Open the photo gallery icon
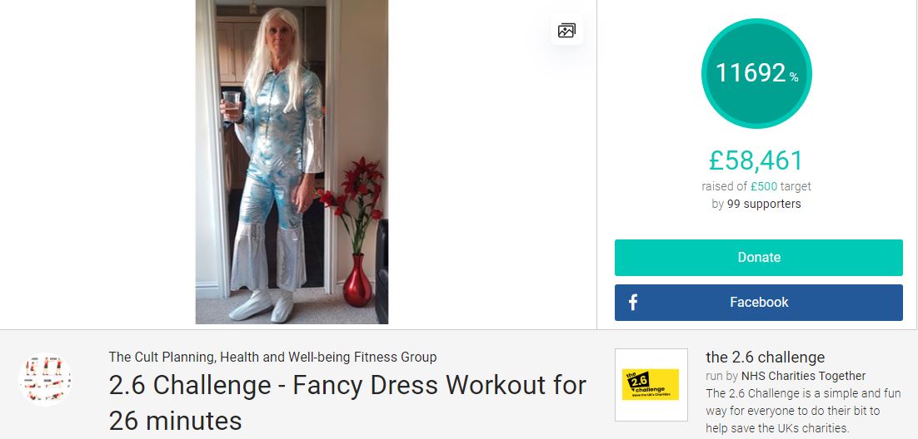 (x=566, y=30)
